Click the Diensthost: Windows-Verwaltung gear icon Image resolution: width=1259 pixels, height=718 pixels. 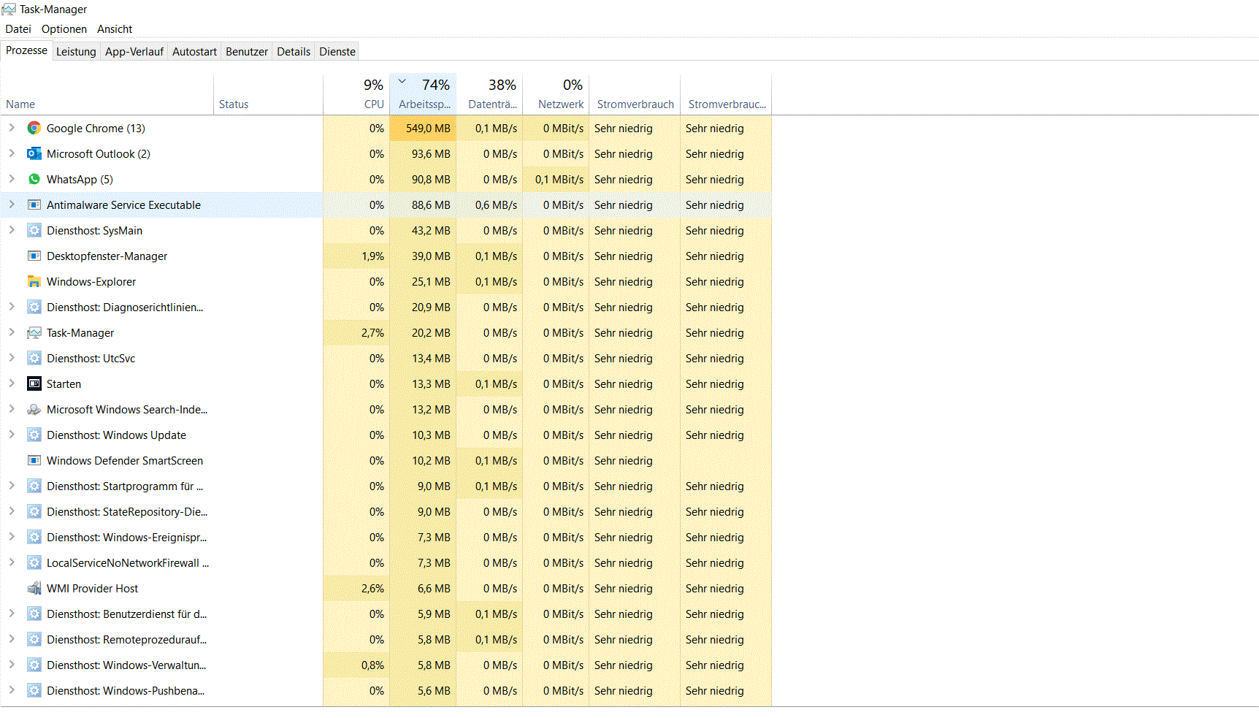point(34,665)
